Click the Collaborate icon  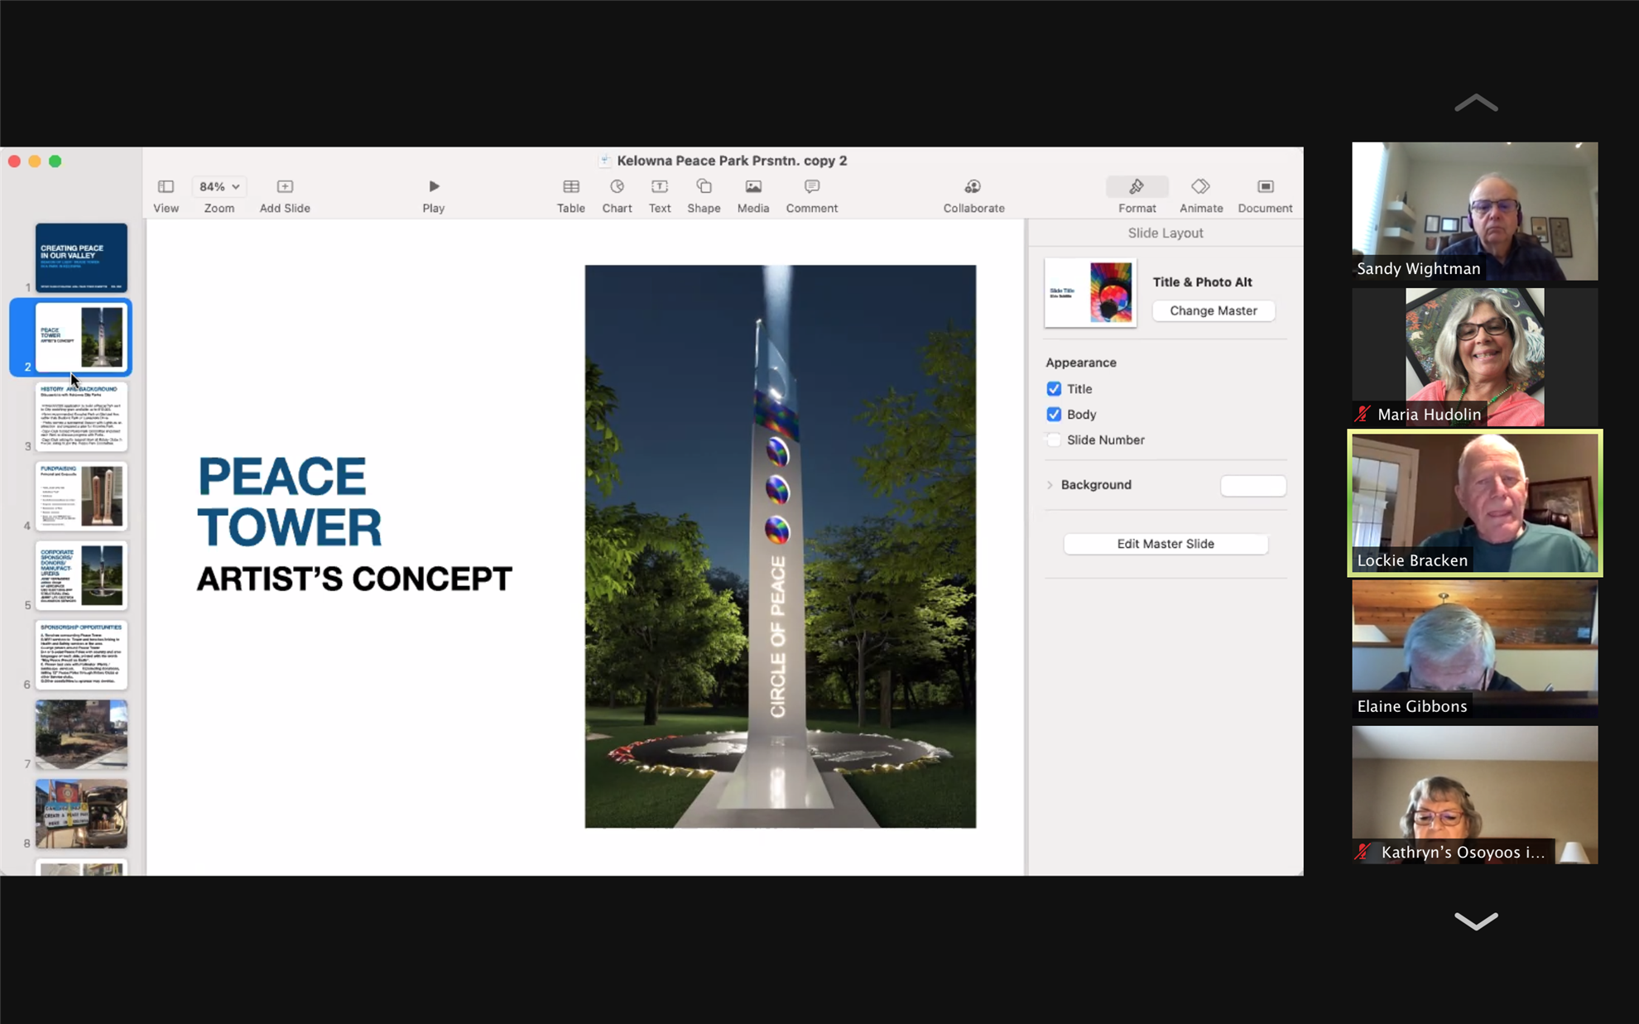(x=973, y=186)
